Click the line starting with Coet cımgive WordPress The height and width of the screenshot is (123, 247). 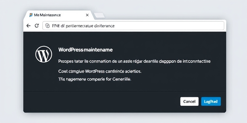click(x=100, y=72)
